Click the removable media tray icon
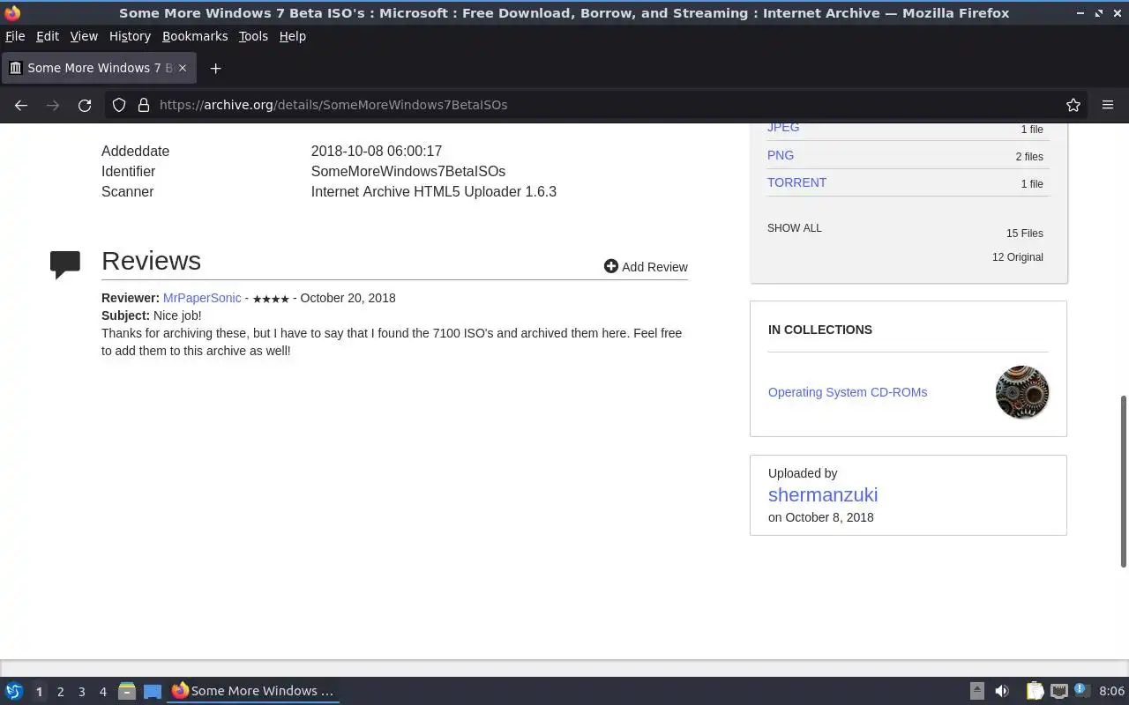The width and height of the screenshot is (1129, 705). click(x=977, y=691)
